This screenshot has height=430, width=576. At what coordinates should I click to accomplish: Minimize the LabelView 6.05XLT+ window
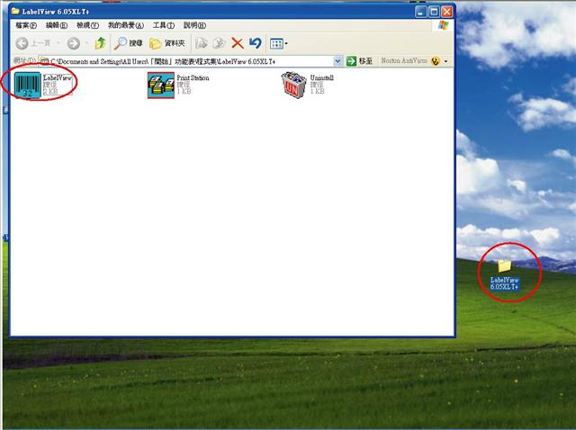421,12
